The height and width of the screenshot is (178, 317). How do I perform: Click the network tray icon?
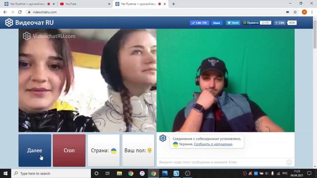point(278,174)
